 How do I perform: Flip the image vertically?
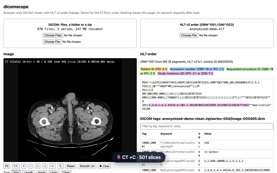(x=60, y=166)
